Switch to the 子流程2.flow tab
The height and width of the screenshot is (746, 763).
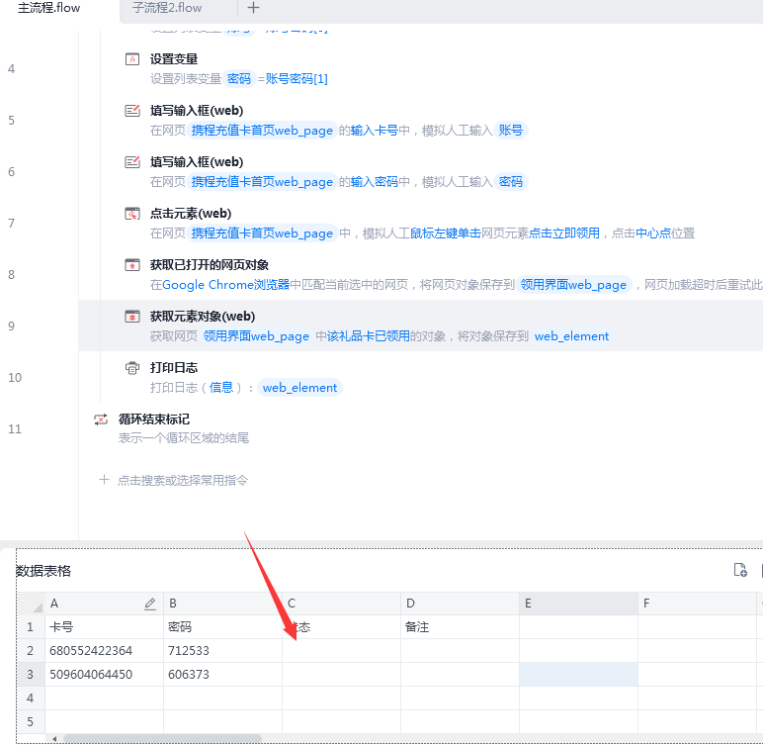pos(167,8)
